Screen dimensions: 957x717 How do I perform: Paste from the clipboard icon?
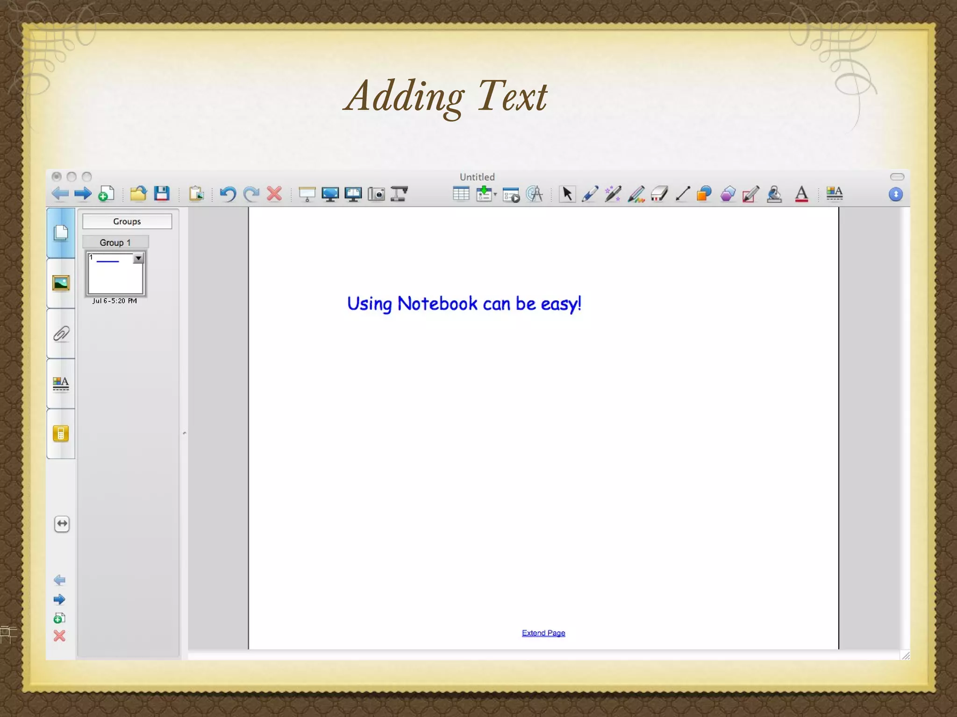click(x=196, y=193)
